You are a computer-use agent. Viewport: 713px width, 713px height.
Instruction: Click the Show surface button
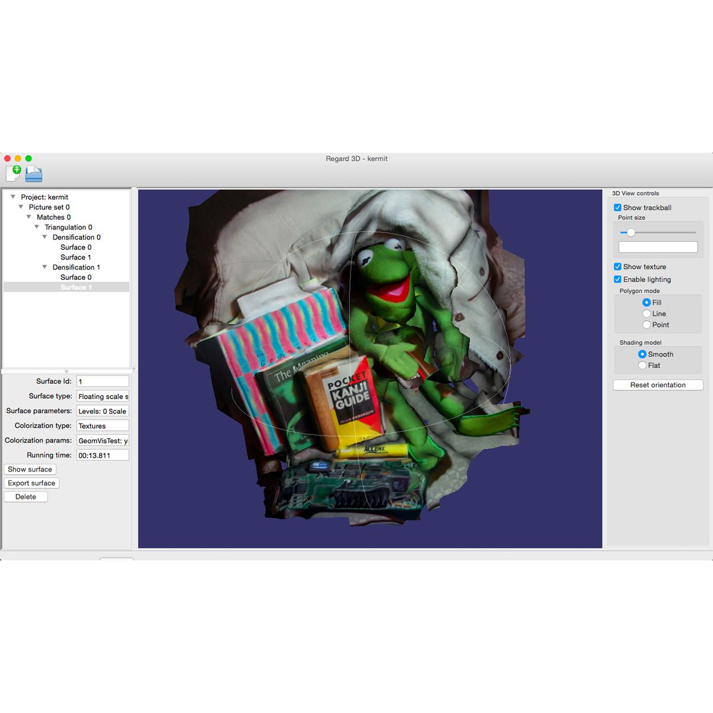30,469
